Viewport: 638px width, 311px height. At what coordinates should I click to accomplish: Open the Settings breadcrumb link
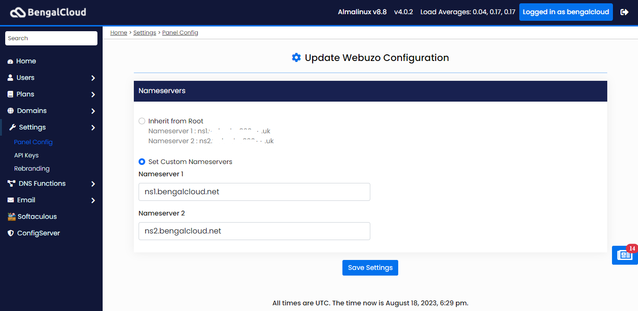click(x=144, y=32)
